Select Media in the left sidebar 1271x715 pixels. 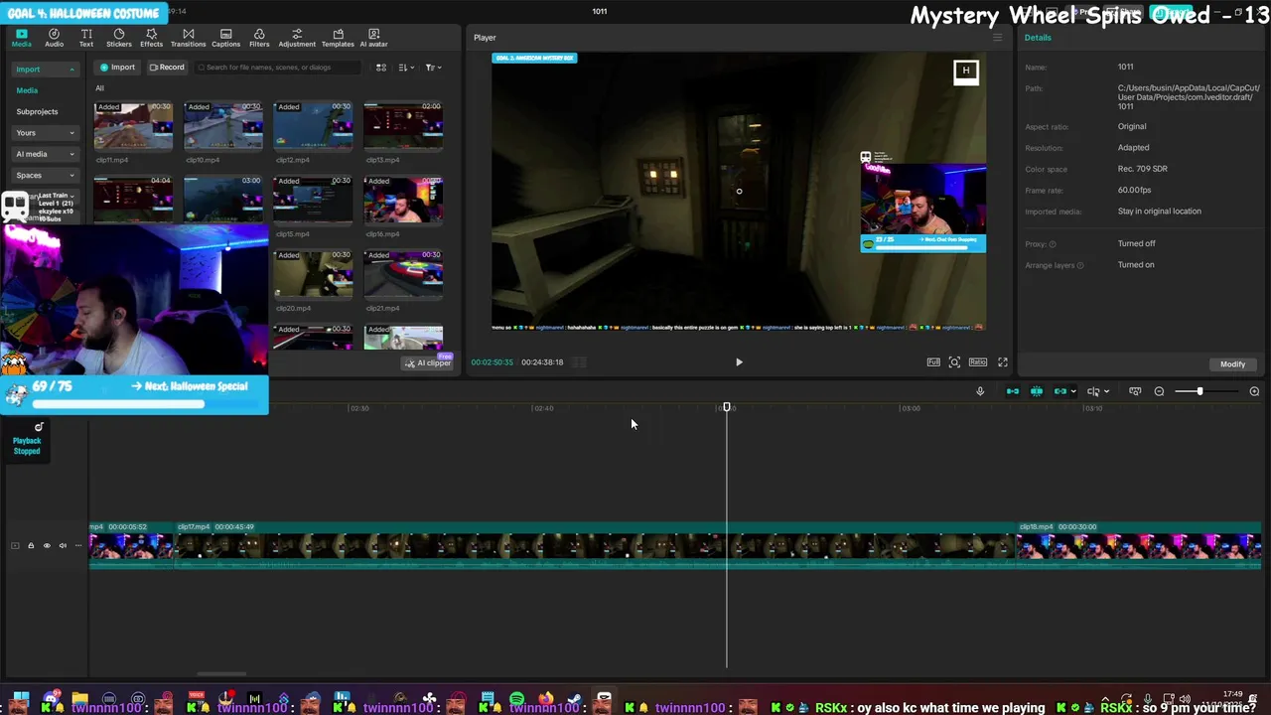27,90
